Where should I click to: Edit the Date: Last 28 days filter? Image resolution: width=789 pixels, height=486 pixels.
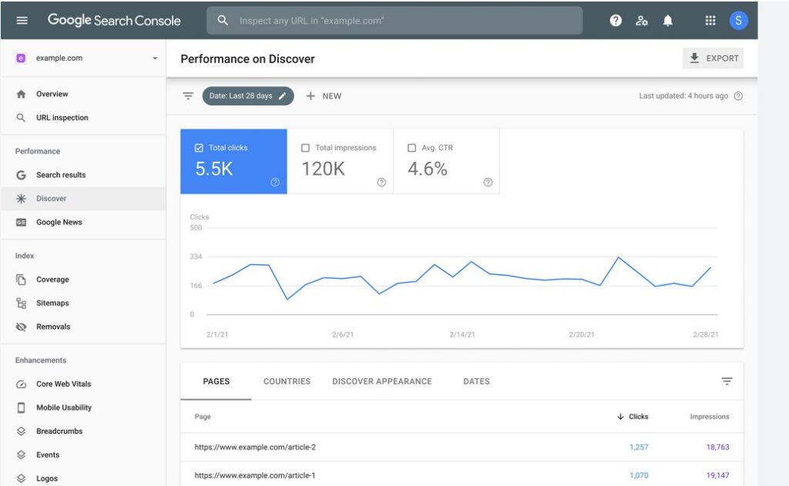click(x=248, y=96)
